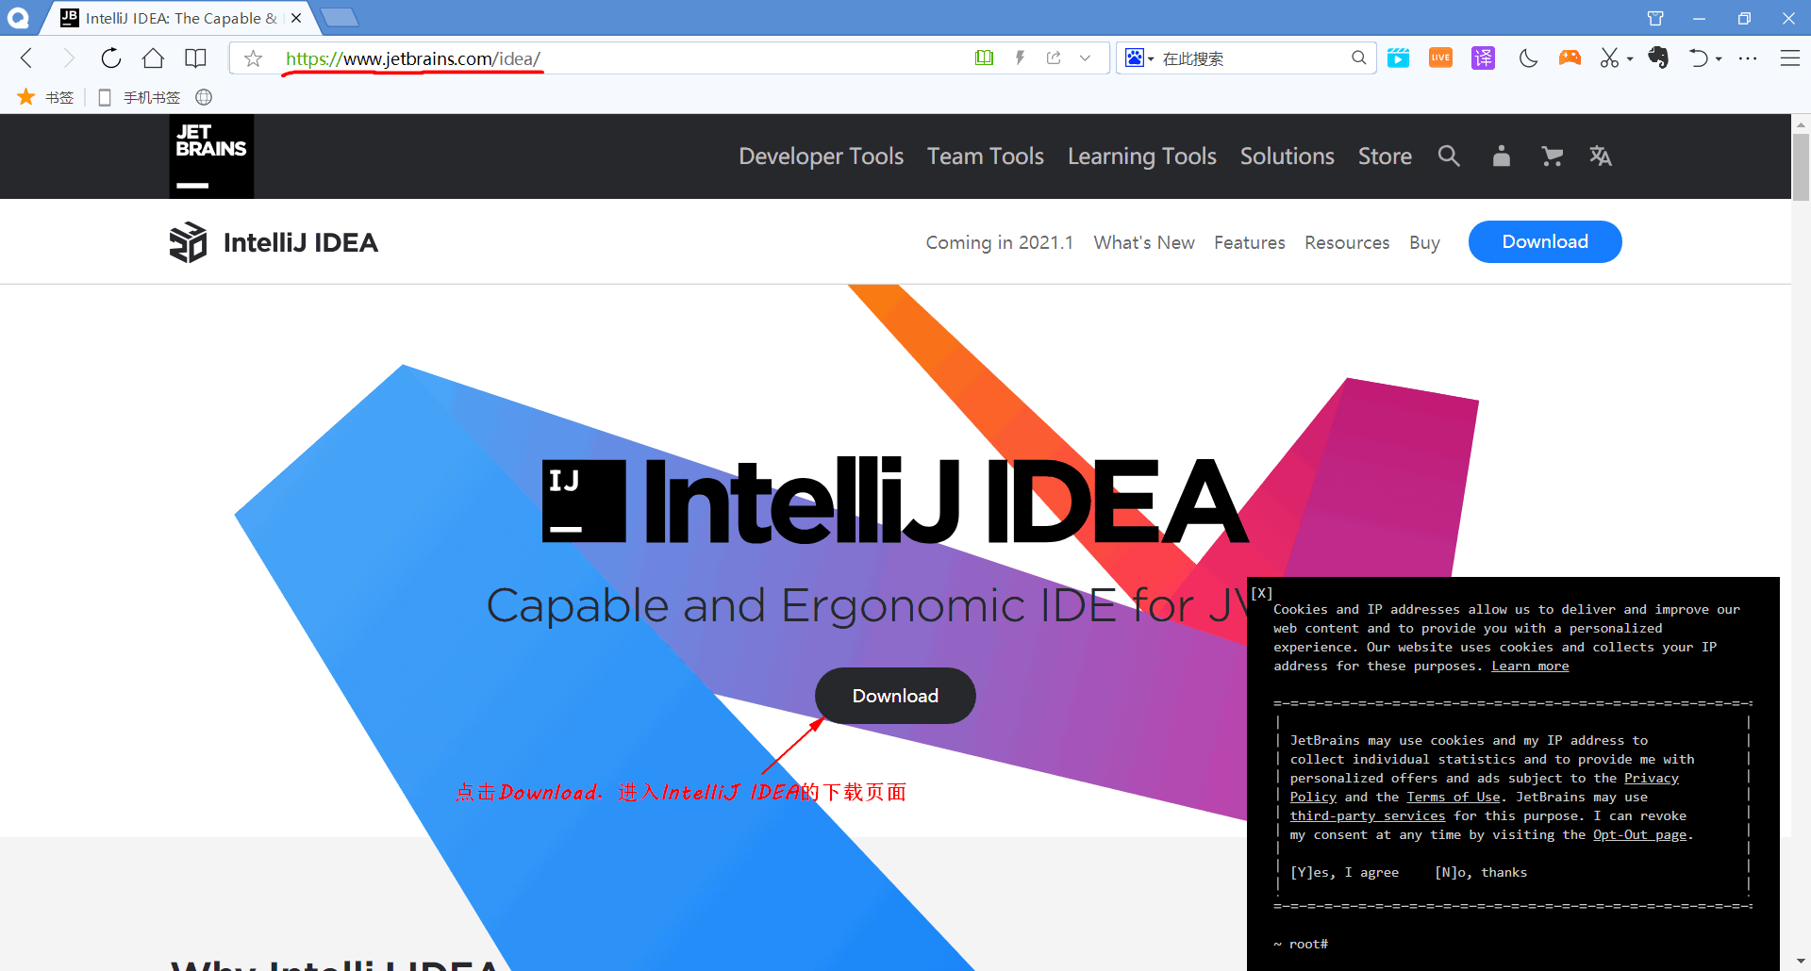Click the globe icon in bookmarks bar

[x=204, y=97]
